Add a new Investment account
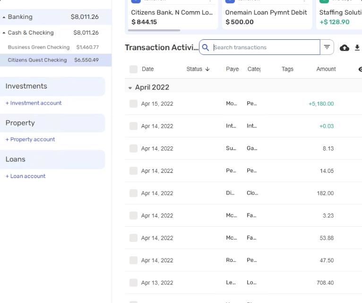The width and height of the screenshot is (362, 303). [x=34, y=103]
